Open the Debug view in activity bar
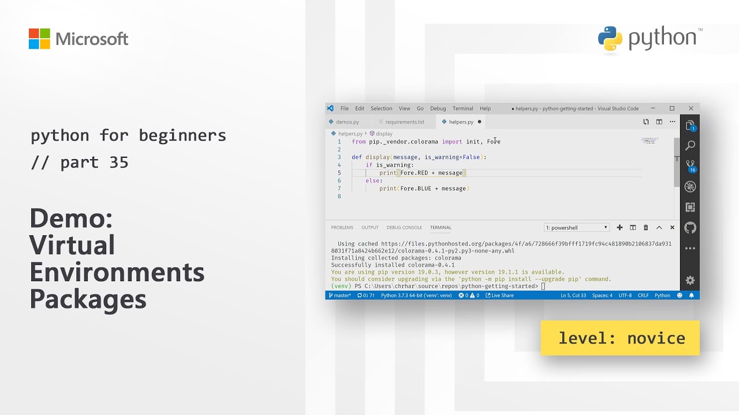The height and width of the screenshot is (415, 739). [x=690, y=187]
